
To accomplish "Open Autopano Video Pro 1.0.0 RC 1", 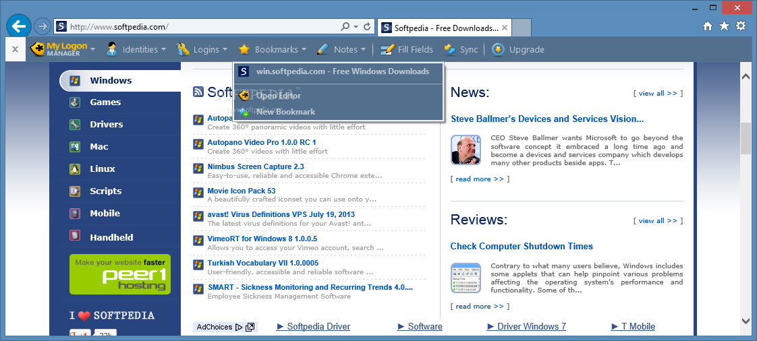I will click(262, 142).
